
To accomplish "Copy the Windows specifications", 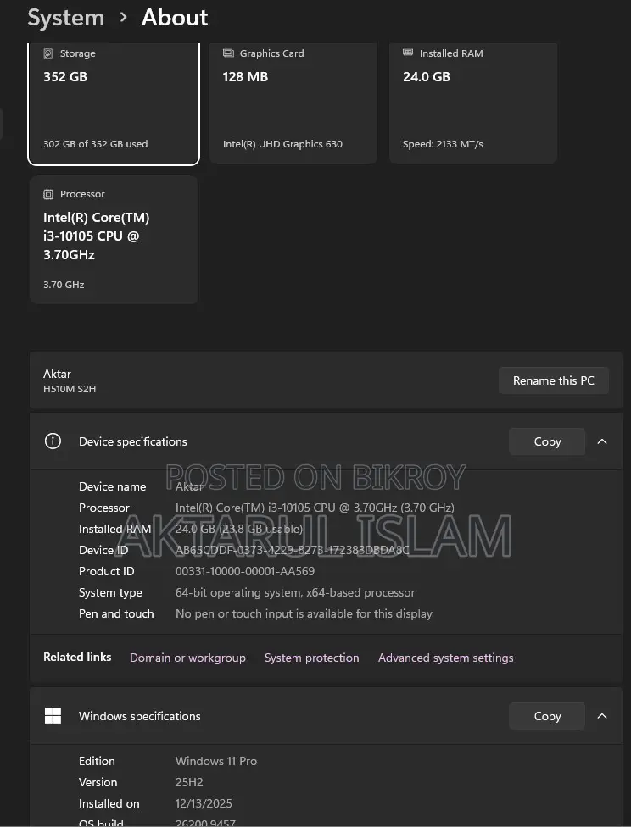I will click(547, 716).
